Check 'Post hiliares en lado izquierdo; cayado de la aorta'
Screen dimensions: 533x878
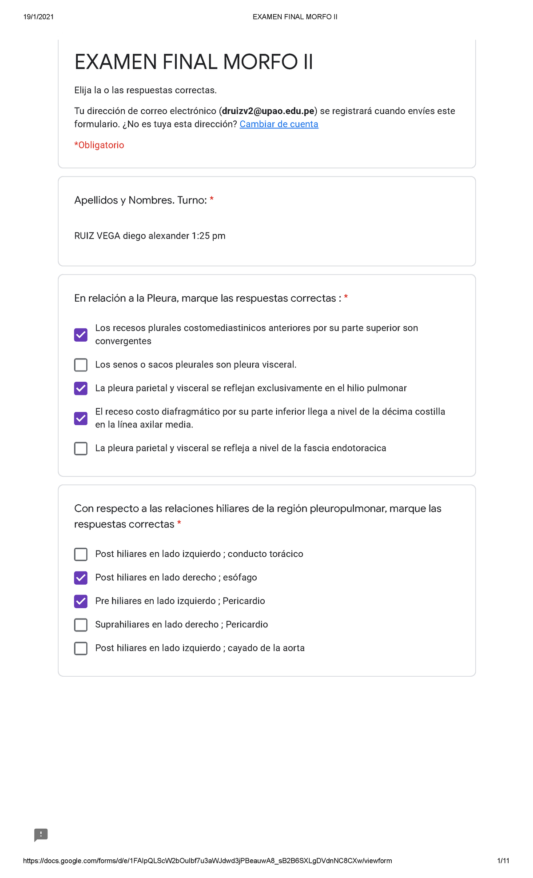(x=81, y=648)
